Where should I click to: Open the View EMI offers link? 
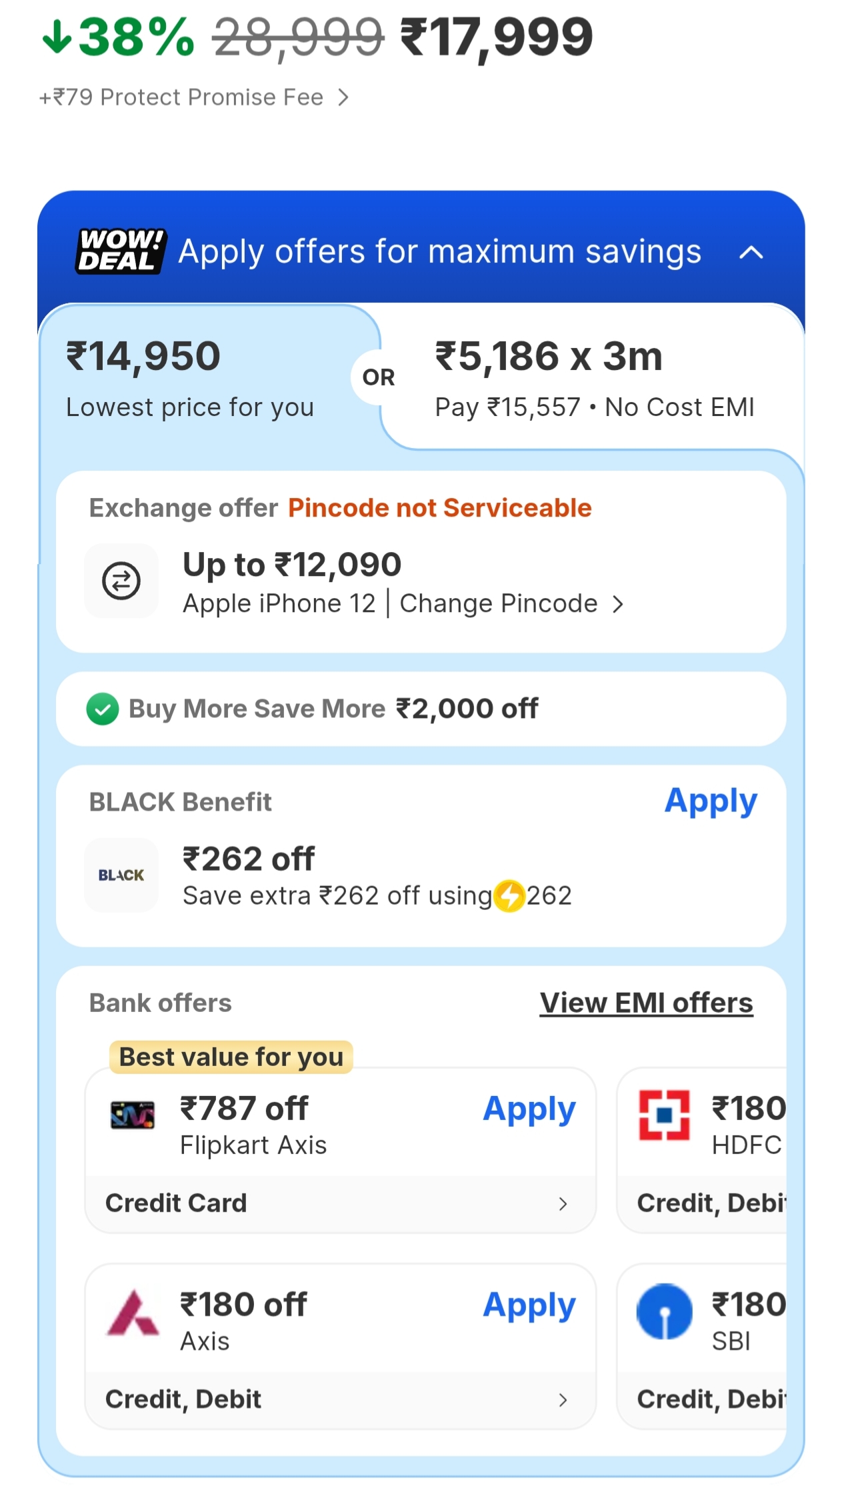(646, 1003)
